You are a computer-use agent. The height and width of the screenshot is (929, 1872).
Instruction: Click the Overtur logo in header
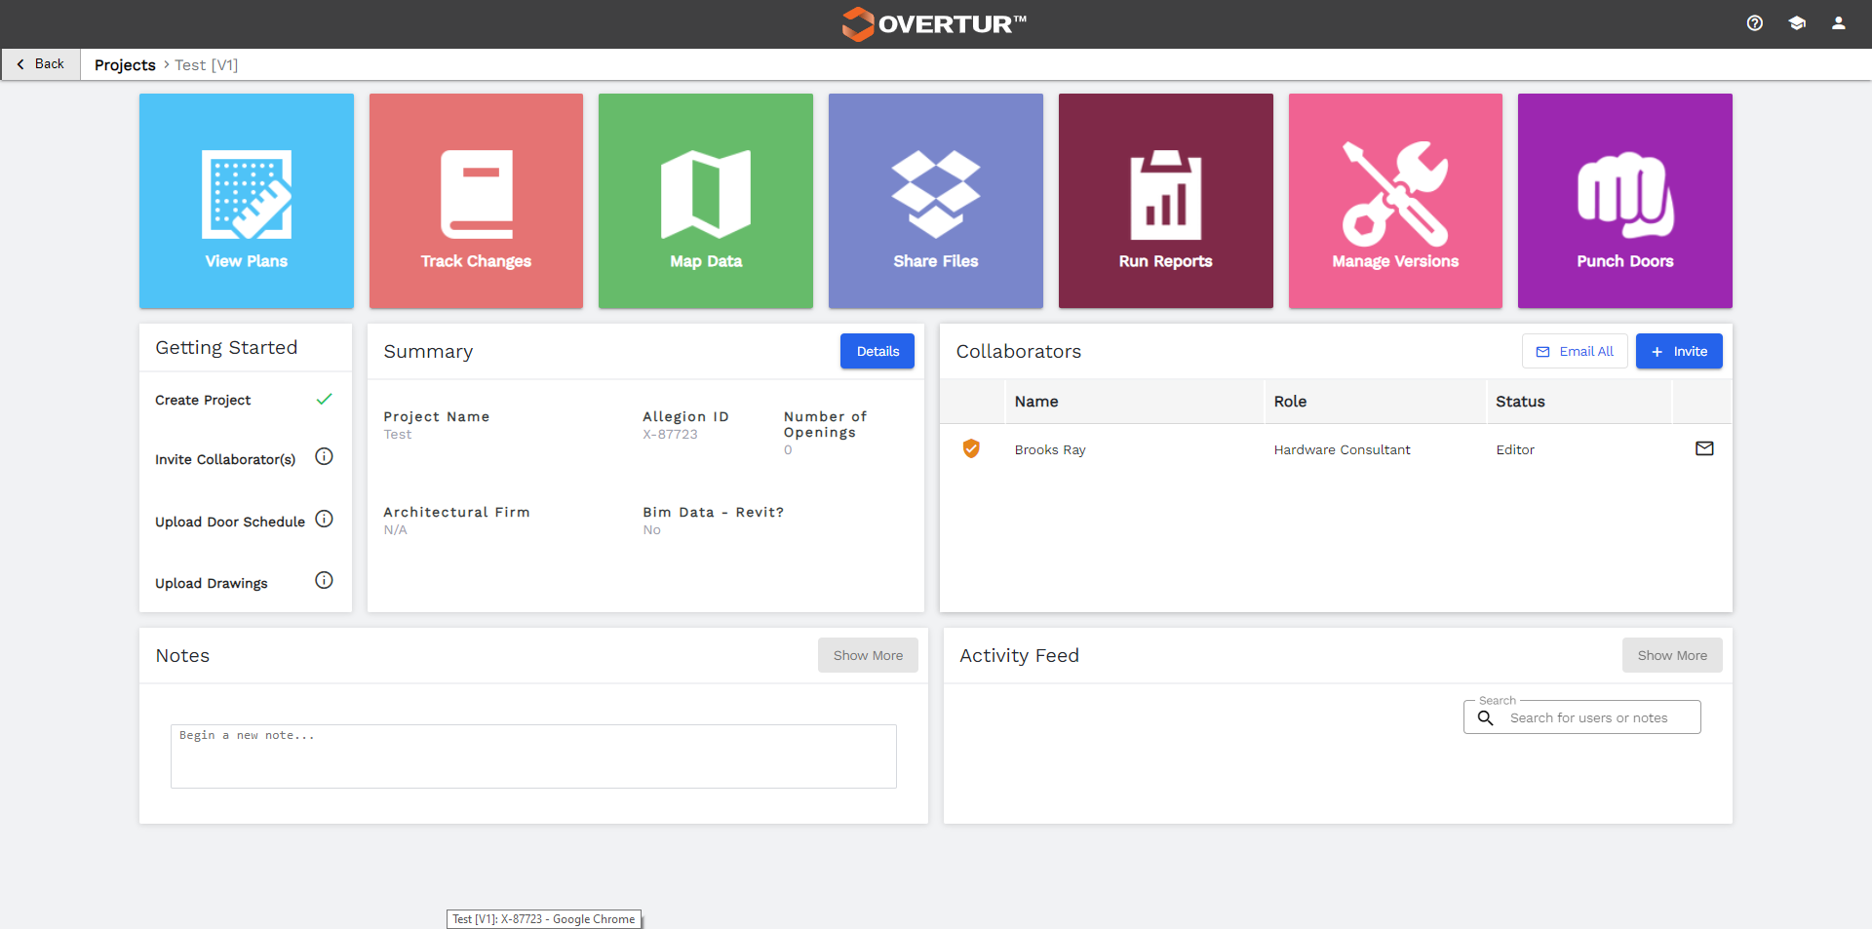934,23
